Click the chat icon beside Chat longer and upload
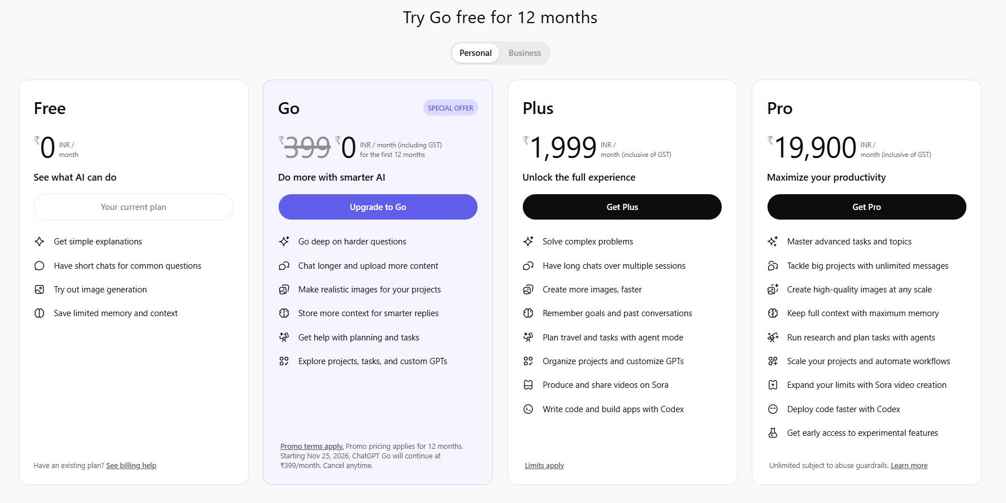This screenshot has width=1006, height=503. pos(284,265)
